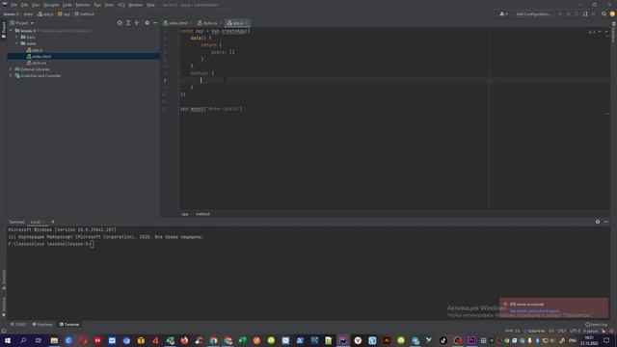
Task: Open the user account dropdown icon
Action: tap(503, 14)
